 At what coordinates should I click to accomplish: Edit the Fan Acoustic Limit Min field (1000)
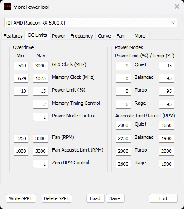pyautogui.click(x=21, y=151)
